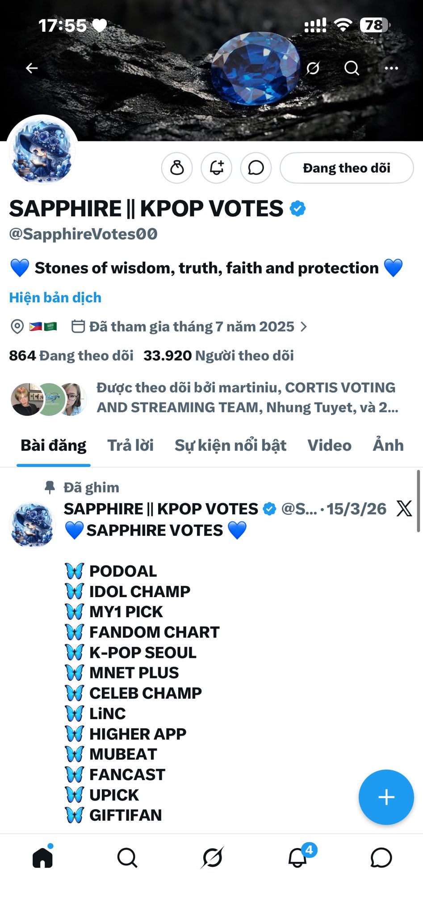The width and height of the screenshot is (423, 916).
Task: Open the 33.920 Người theo dõi list
Action: coord(218,356)
